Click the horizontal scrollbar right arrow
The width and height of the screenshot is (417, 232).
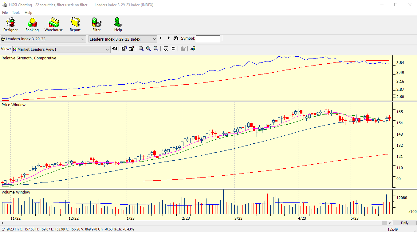390,223
